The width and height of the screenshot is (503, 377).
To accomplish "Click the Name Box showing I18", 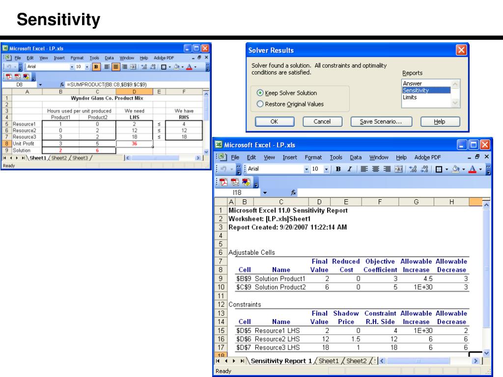I will 238,192.
